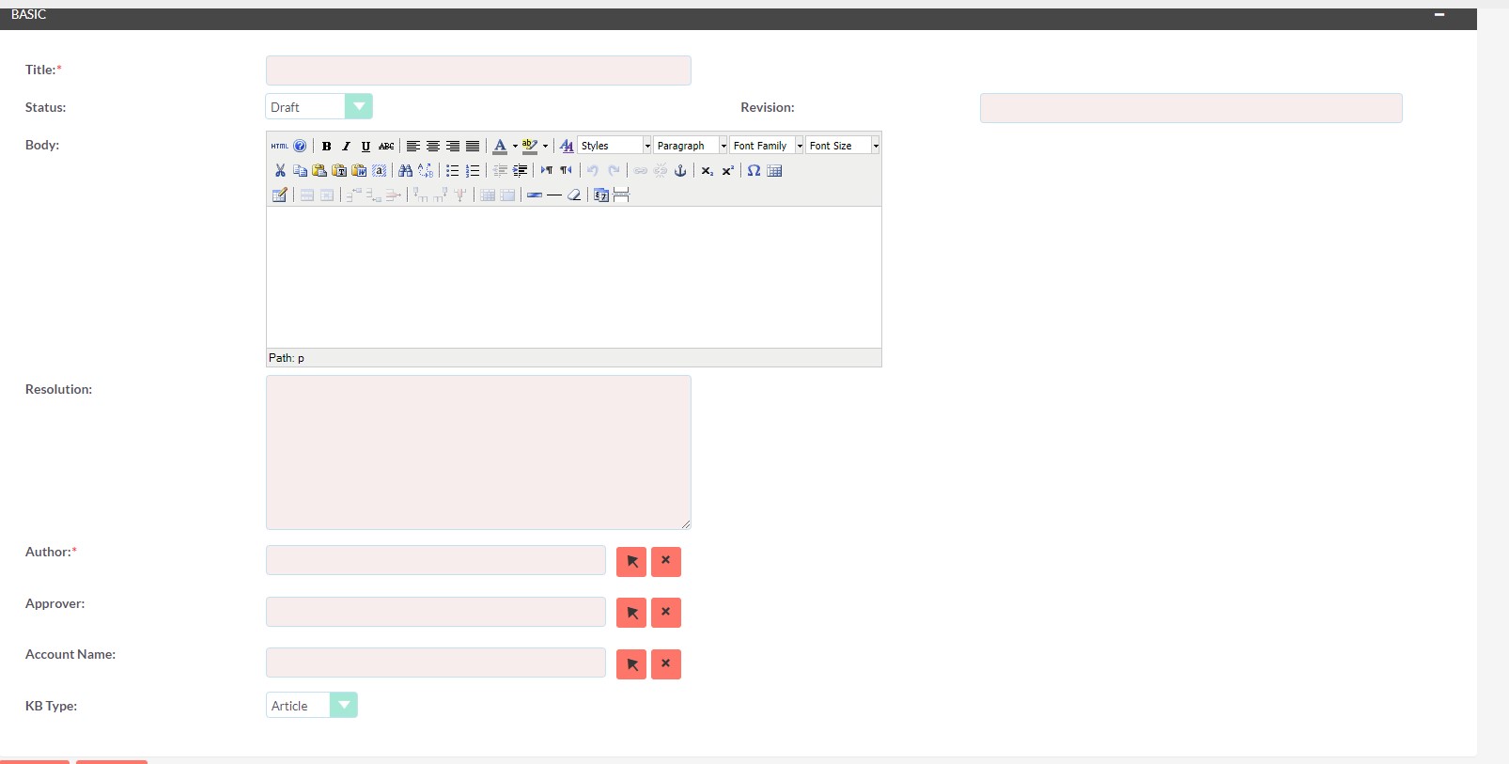Click the Outdent icon
Screen dimensions: 1509x764
tap(500, 170)
